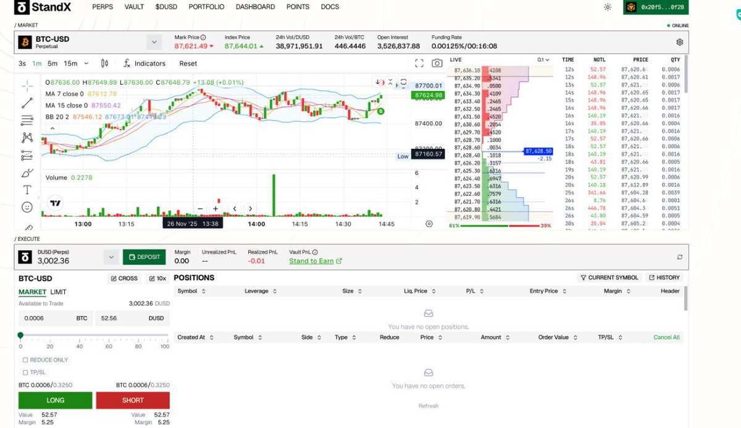
Task: Open the BTC-USD market selector dropdown
Action: point(154,41)
